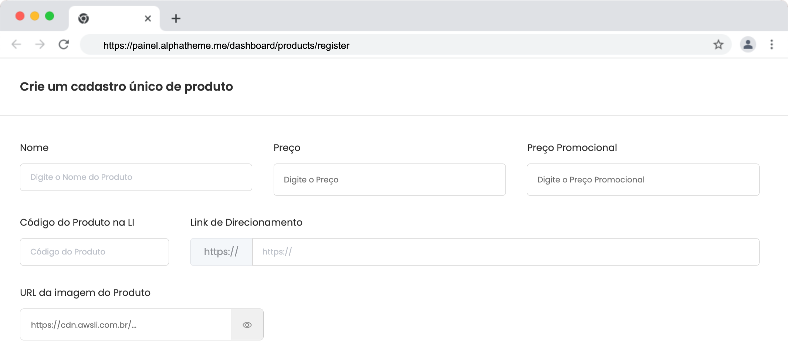Open a new tab with the plus icon

click(x=176, y=18)
